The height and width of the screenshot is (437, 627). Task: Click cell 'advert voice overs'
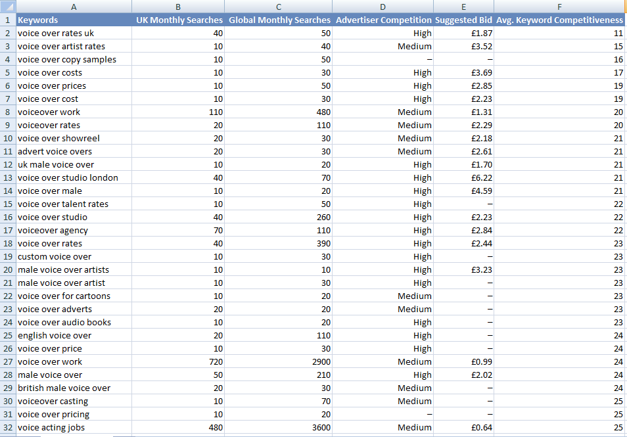(x=74, y=152)
